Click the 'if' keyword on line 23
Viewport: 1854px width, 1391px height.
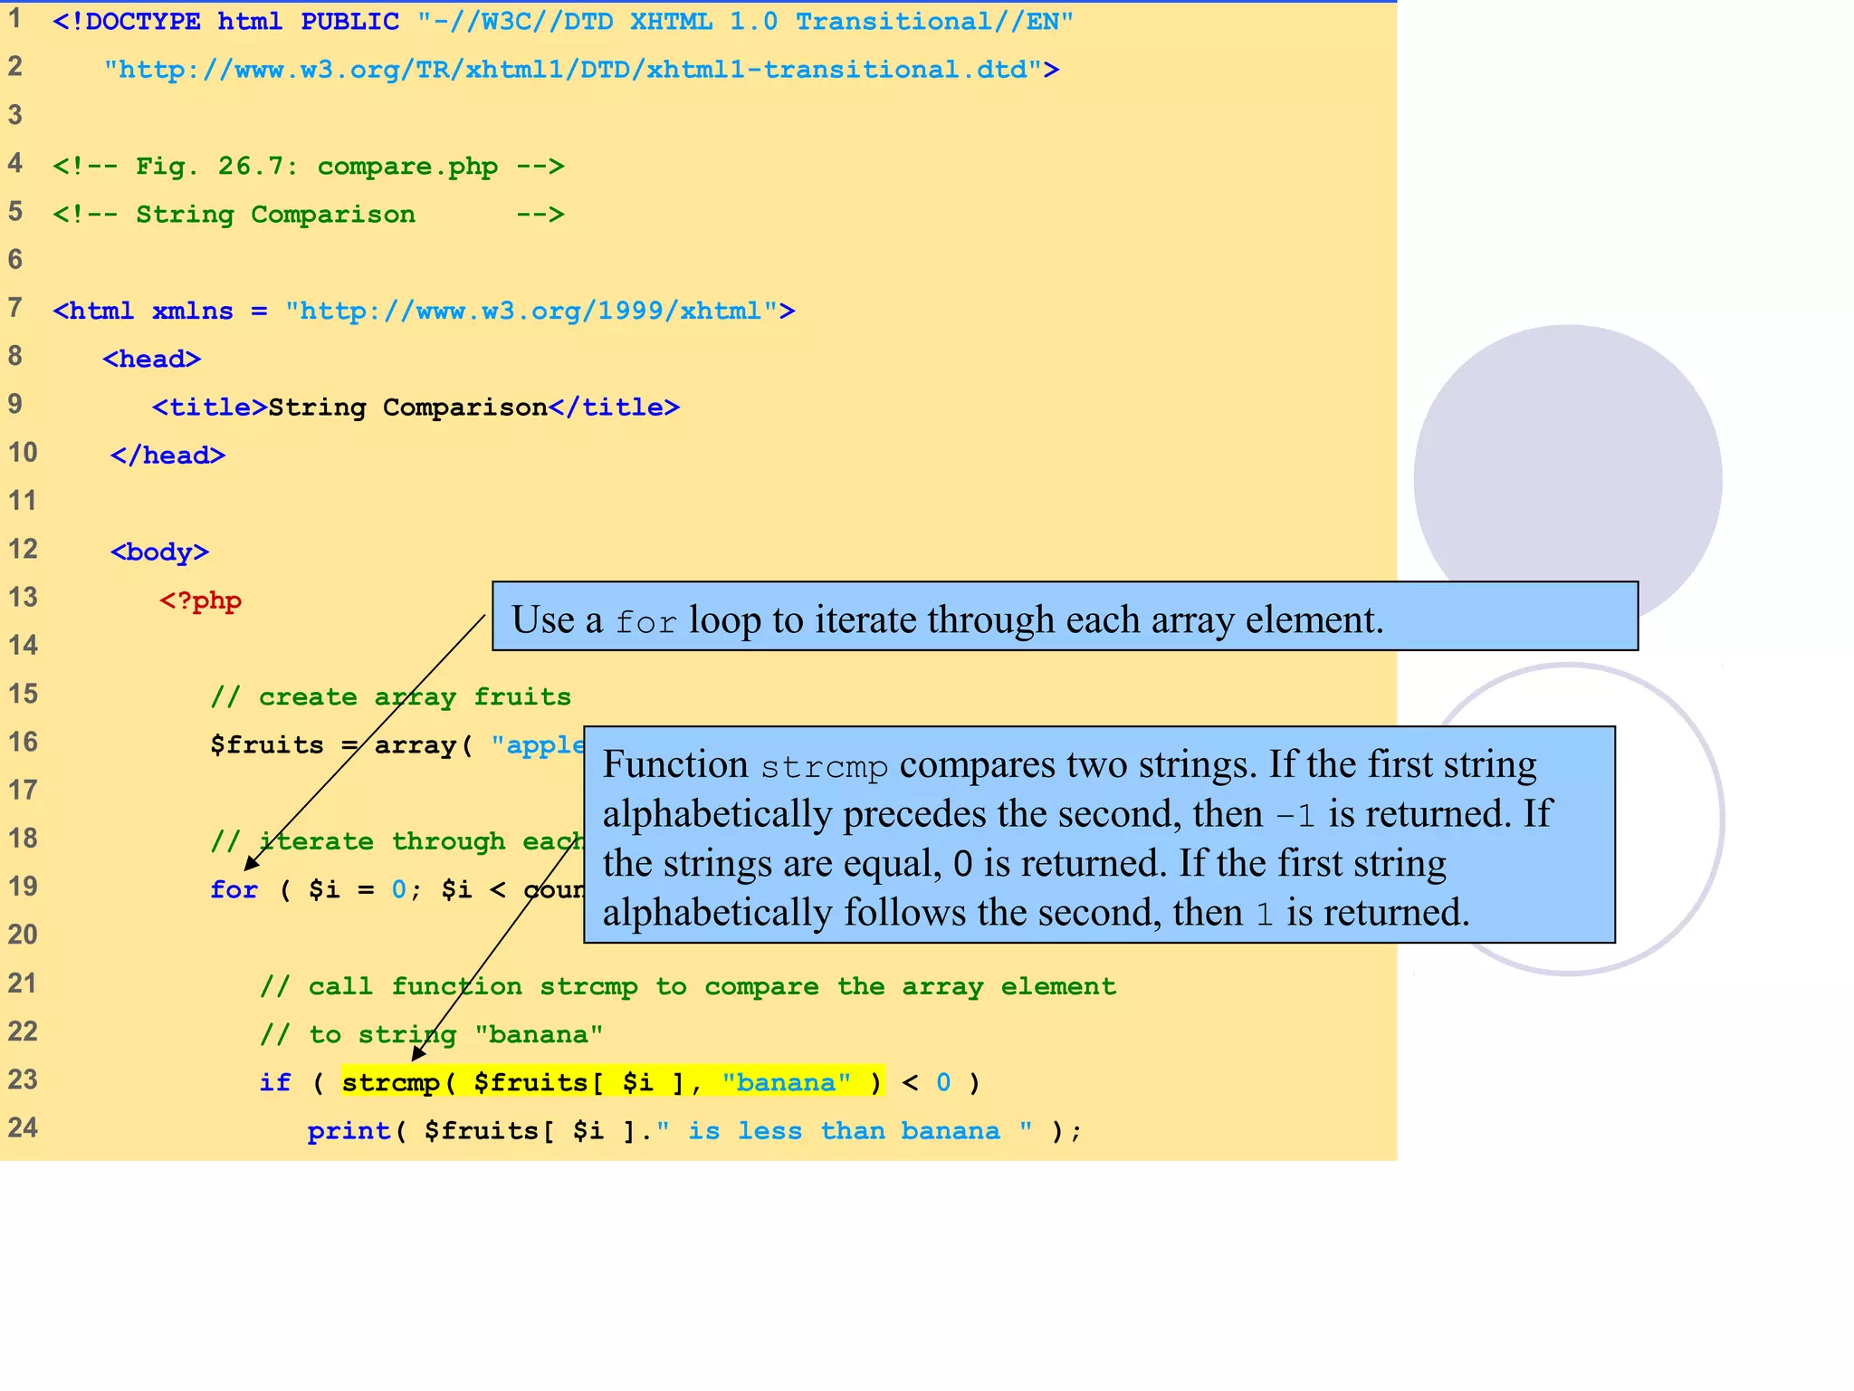pyautogui.click(x=275, y=1082)
